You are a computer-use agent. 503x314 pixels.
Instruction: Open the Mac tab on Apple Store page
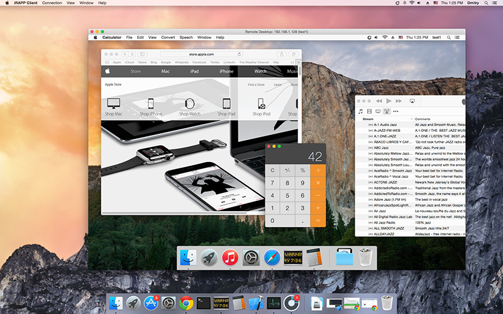click(x=165, y=72)
